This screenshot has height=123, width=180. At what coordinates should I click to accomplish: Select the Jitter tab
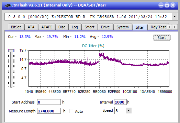[140, 27]
